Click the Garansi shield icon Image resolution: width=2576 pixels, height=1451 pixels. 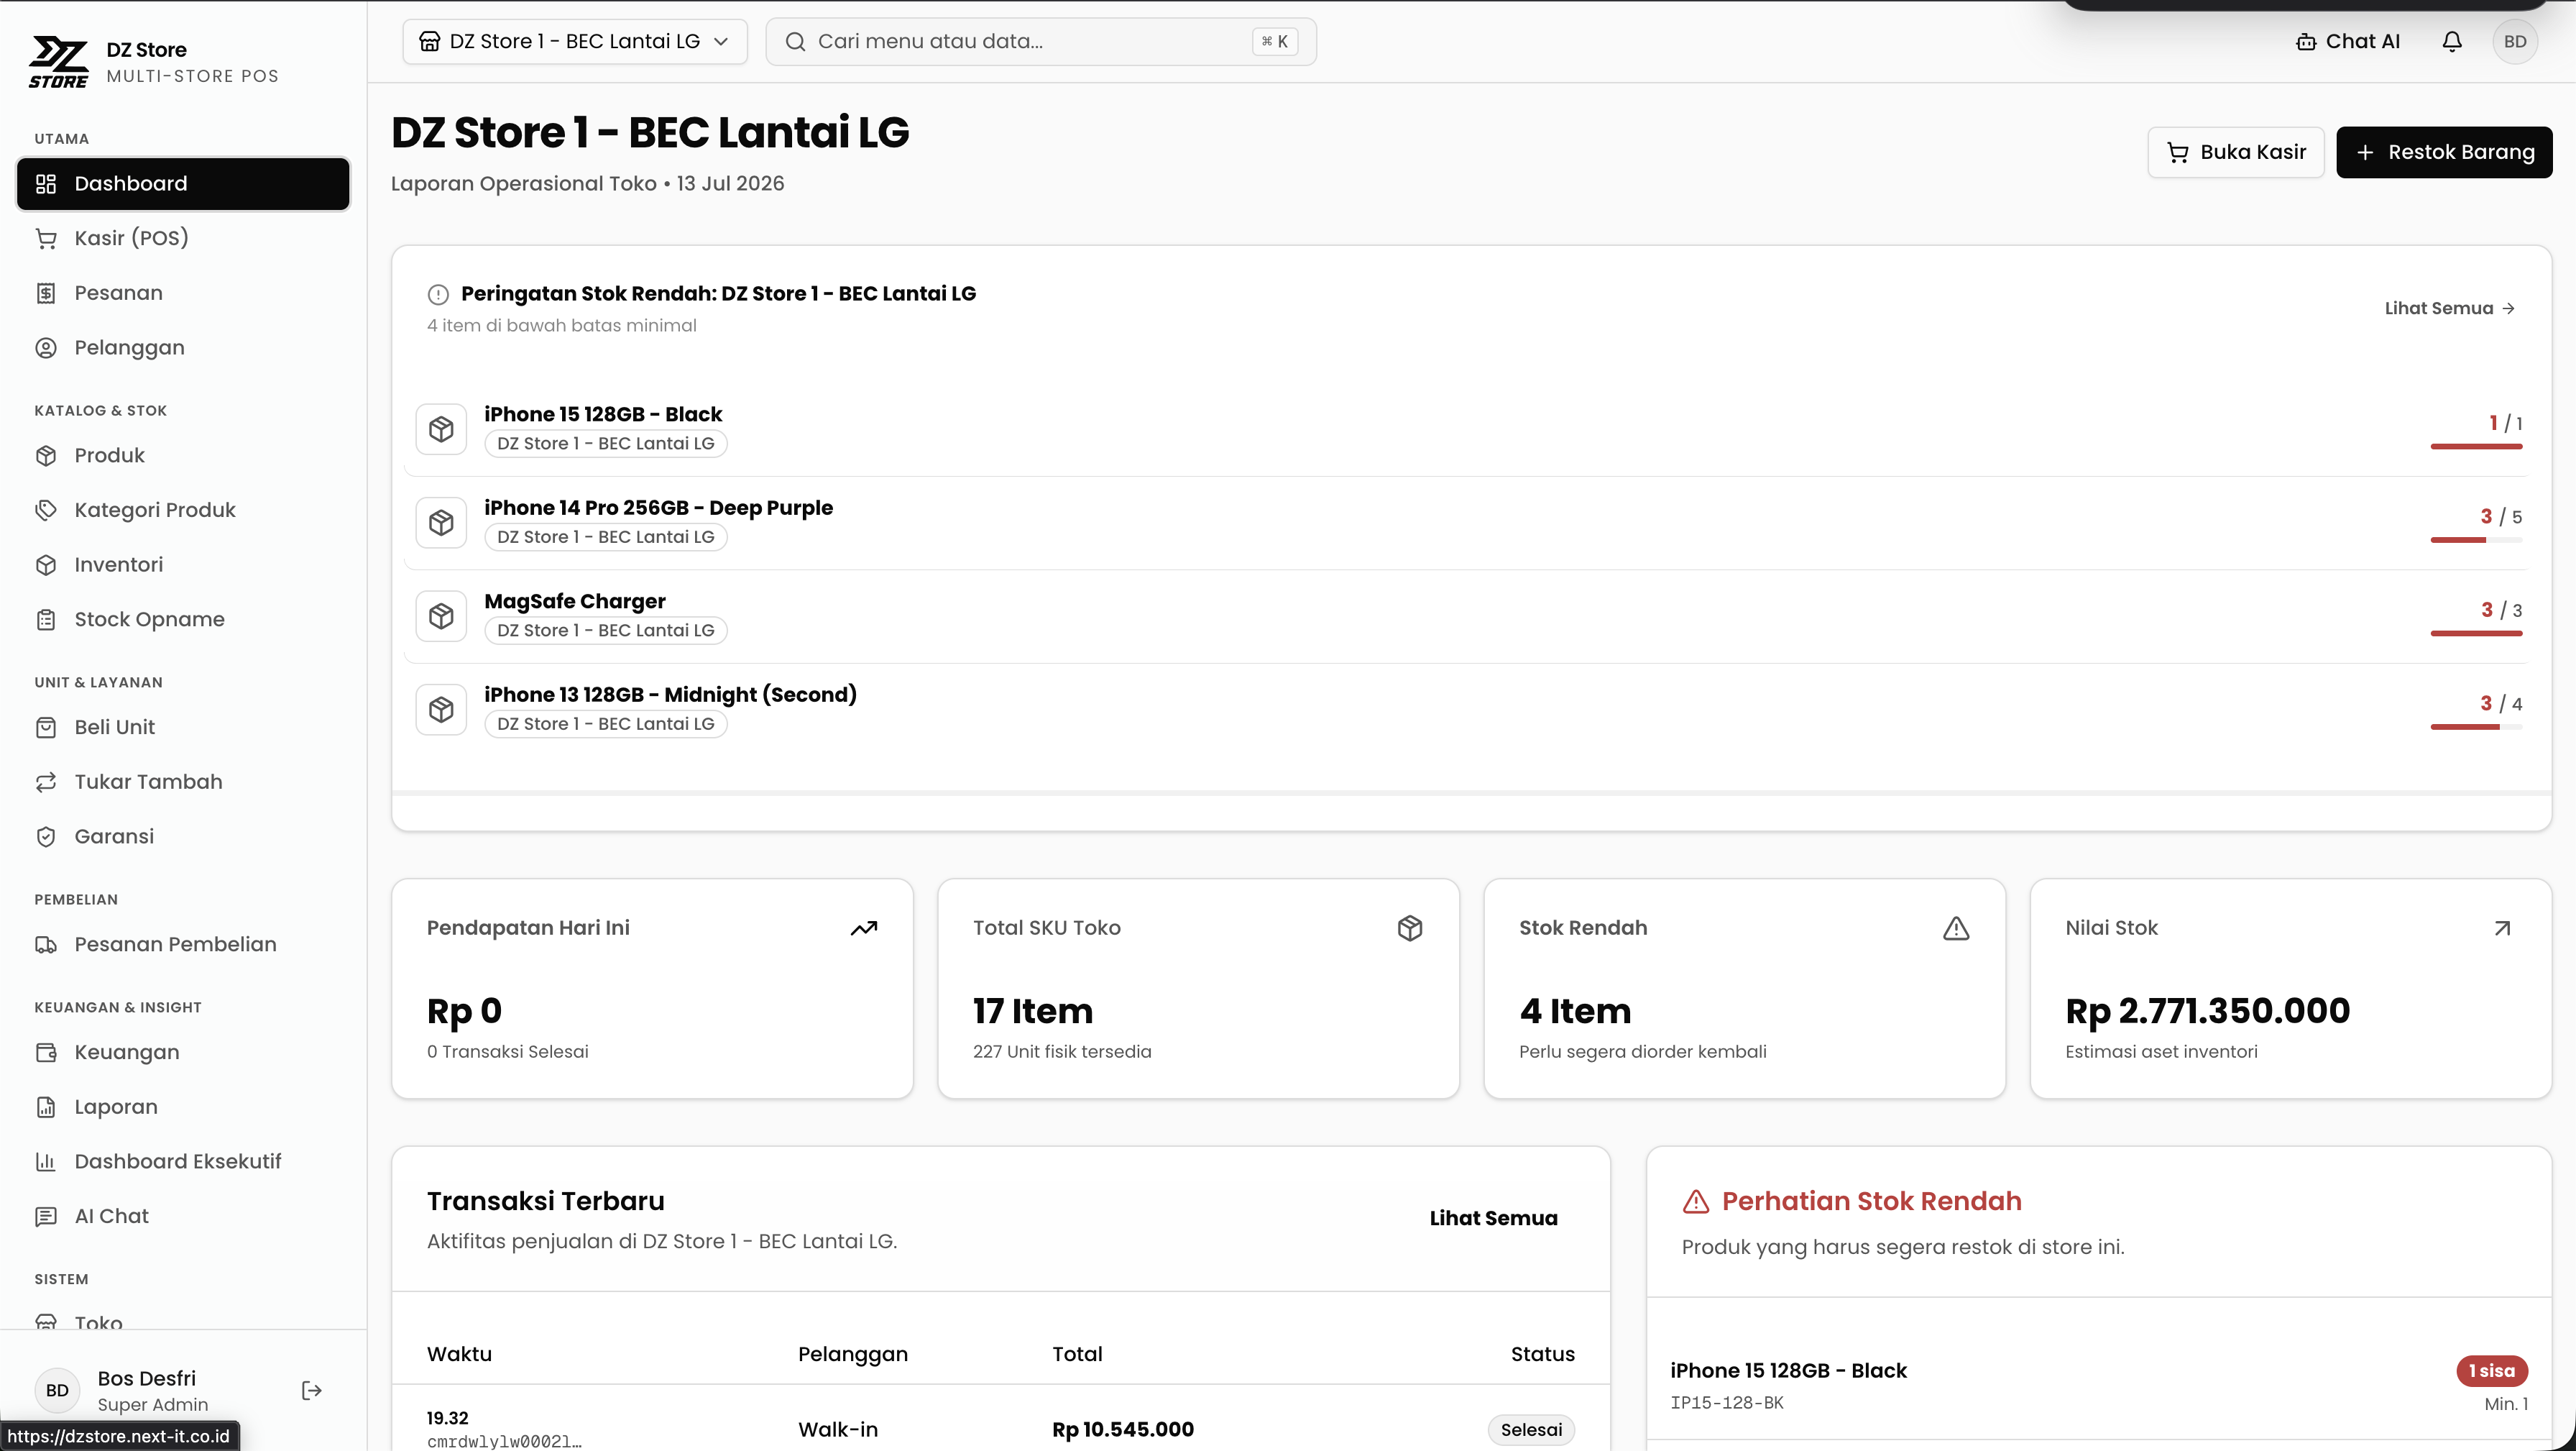click(x=46, y=836)
